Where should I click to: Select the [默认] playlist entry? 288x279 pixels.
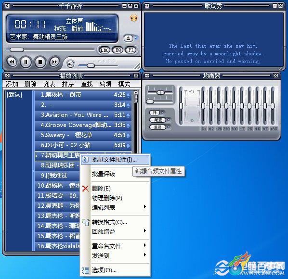14,95
